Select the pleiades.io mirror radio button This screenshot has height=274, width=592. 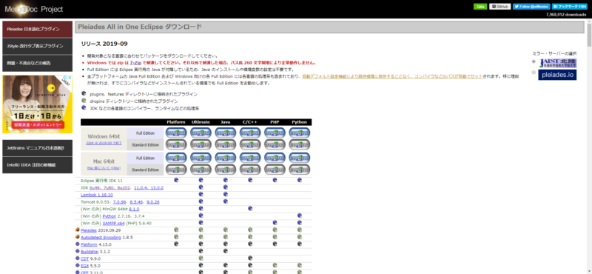click(x=534, y=72)
